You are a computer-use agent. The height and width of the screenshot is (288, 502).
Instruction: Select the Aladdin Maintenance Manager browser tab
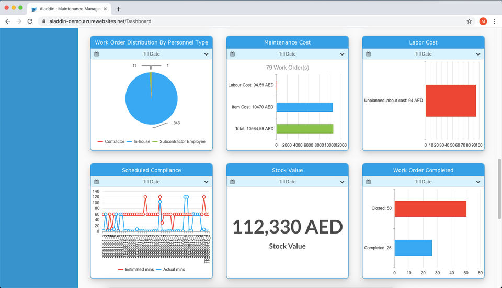tap(69, 9)
